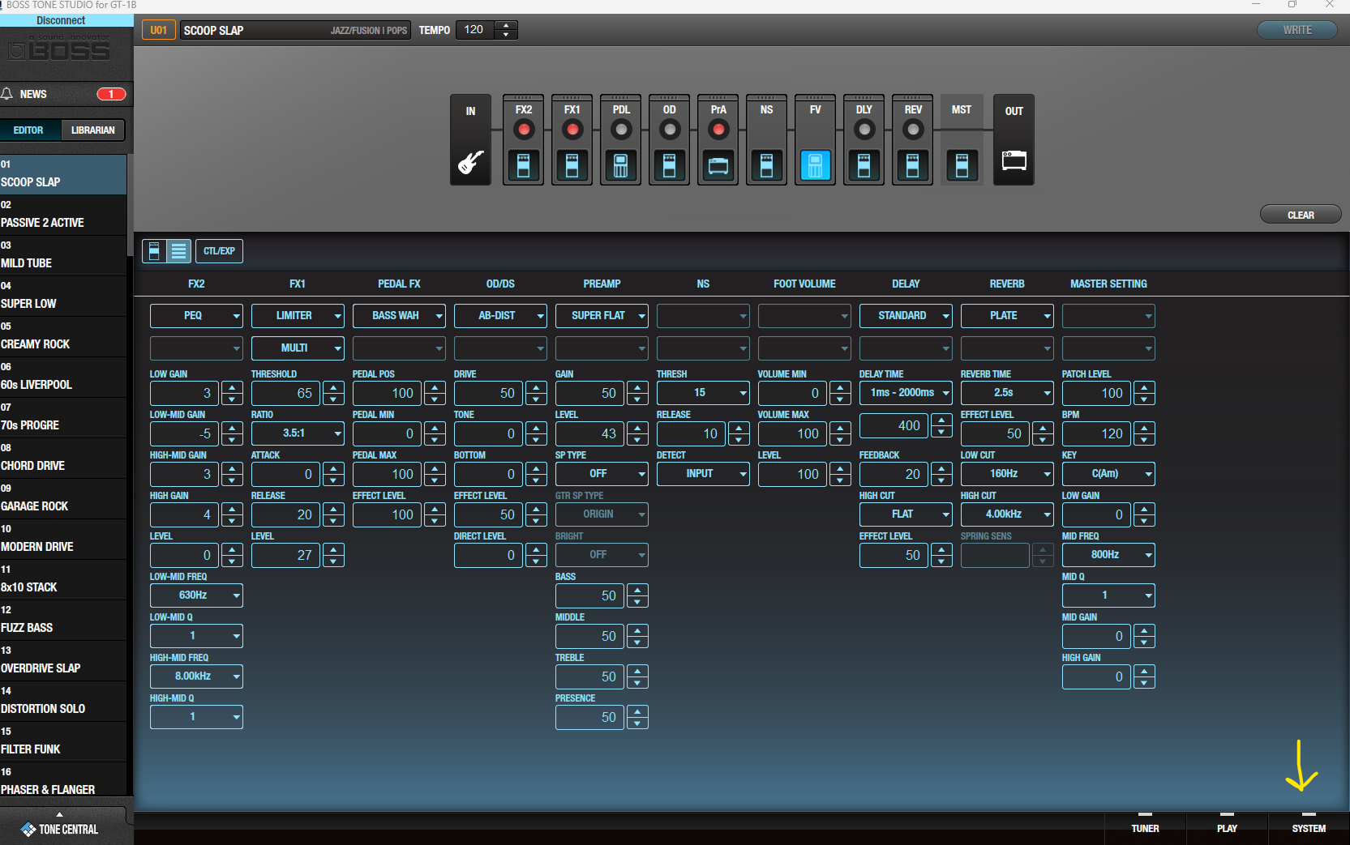Open the FX2 type dropdown showing PEQ
Image resolution: width=1350 pixels, height=845 pixels.
coord(196,316)
